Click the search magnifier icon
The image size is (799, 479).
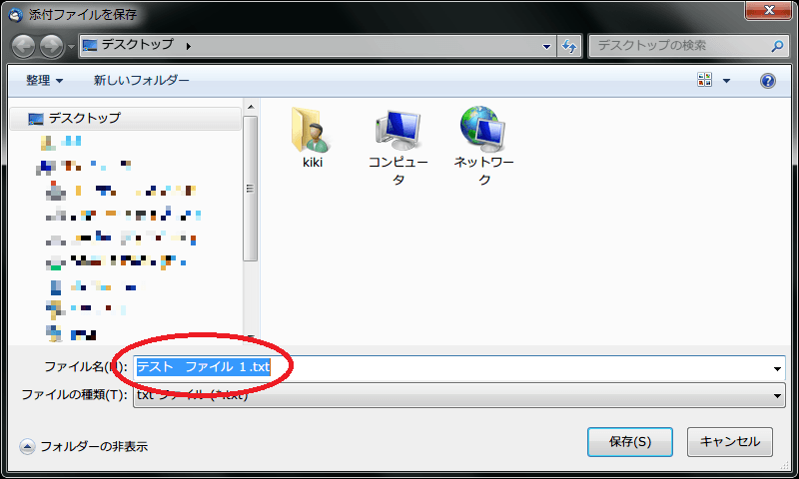[x=777, y=46]
